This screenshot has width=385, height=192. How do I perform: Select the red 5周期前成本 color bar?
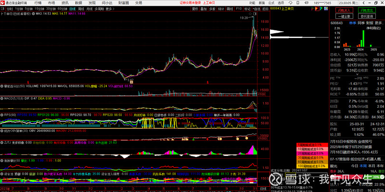click(x=312, y=145)
